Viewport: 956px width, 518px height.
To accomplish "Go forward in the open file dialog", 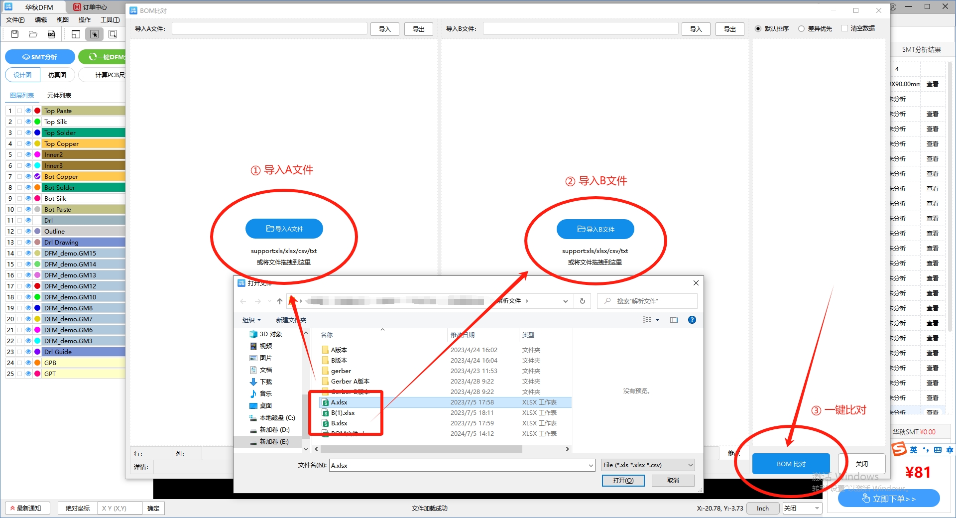I will [x=257, y=301].
